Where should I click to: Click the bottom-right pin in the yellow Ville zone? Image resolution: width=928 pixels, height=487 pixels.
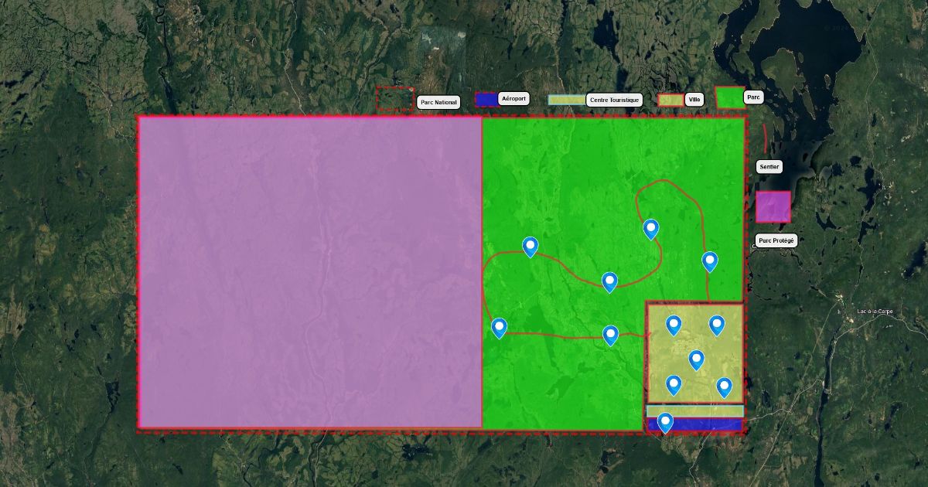(725, 387)
